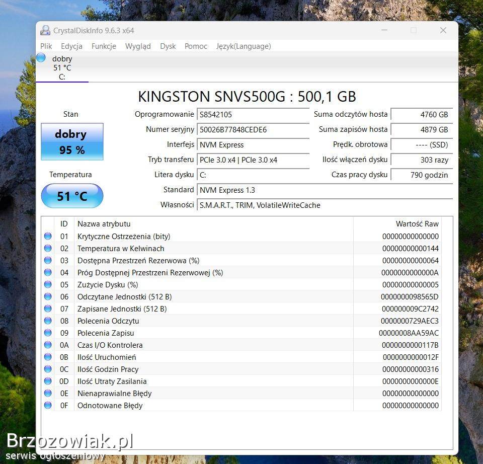483x464 pixels.
Task: Click the status orb for Temperatura w Kelwinach row
Action: tap(48, 248)
